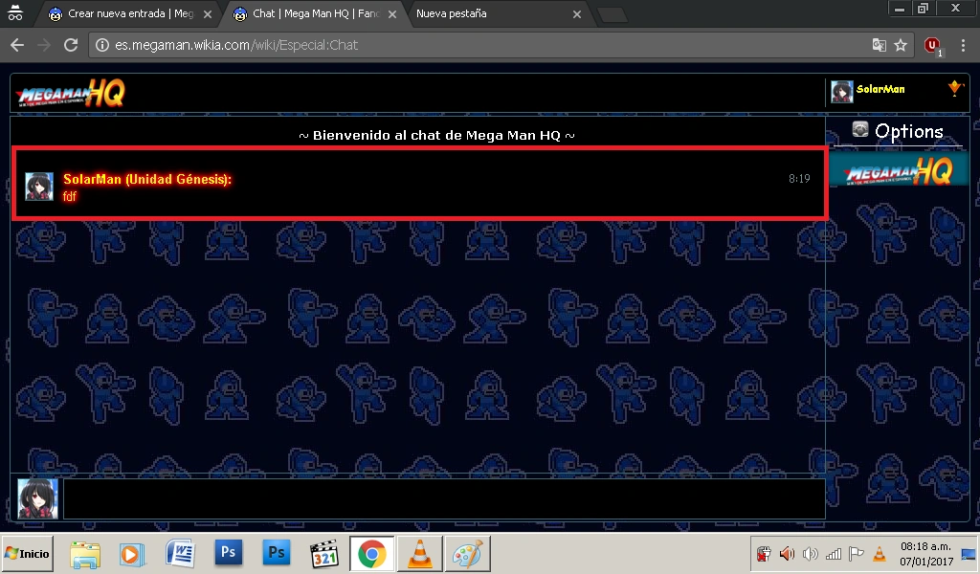The image size is (980, 574).
Task: Click the red speaker volume tray icon
Action: 787,553
